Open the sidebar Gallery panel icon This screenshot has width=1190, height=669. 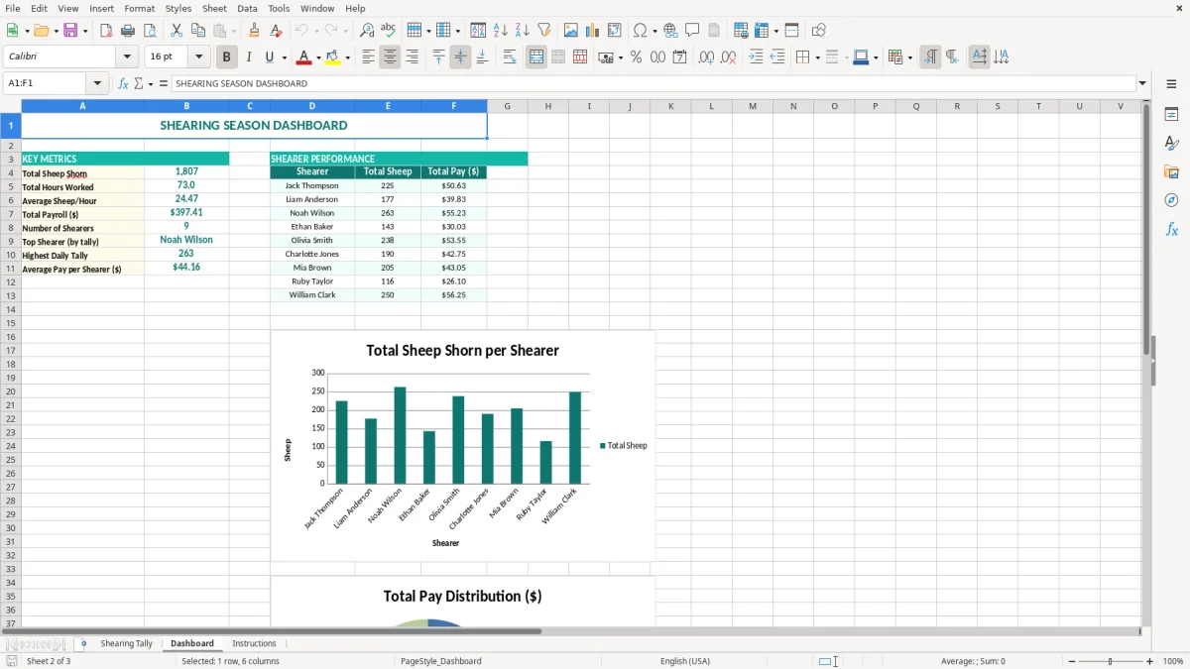click(1171, 172)
